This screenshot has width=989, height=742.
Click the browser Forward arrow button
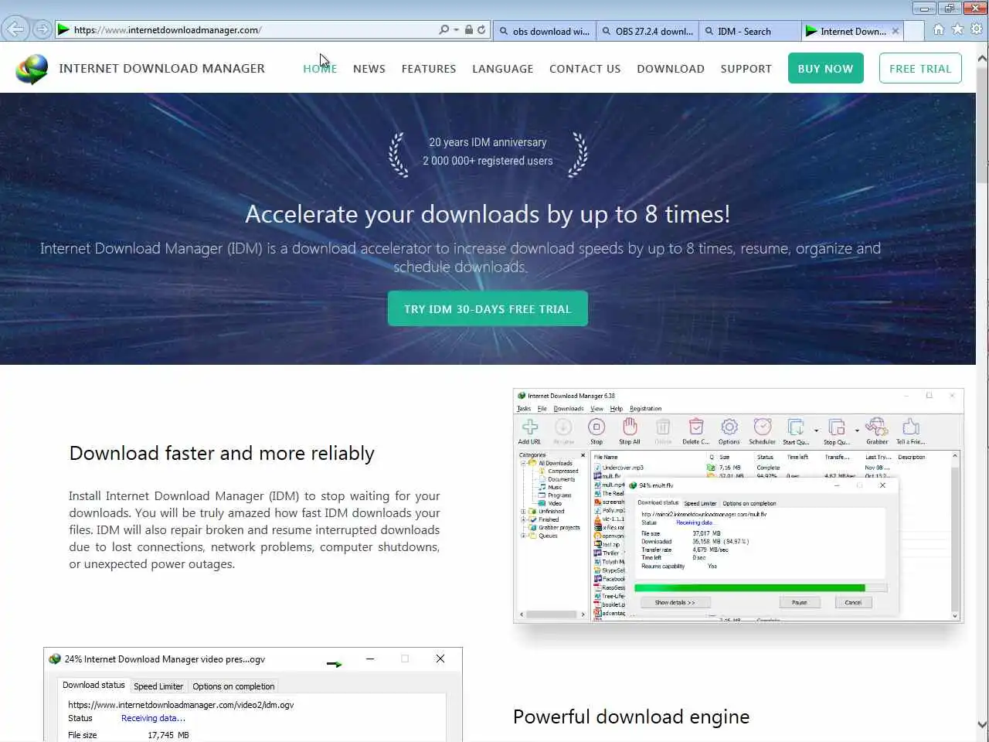pyautogui.click(x=42, y=29)
